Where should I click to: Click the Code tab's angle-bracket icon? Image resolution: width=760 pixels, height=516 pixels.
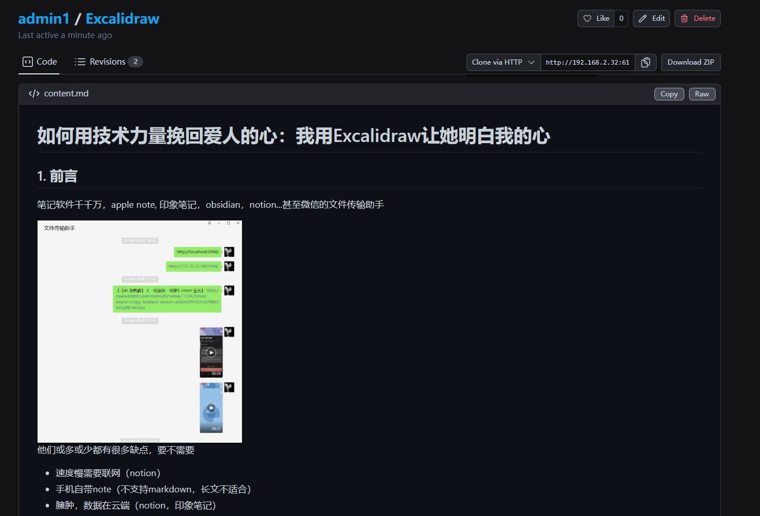tap(27, 62)
